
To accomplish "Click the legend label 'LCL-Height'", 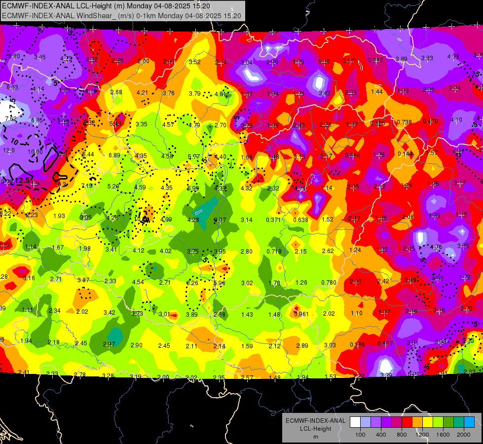I will pos(315,429).
